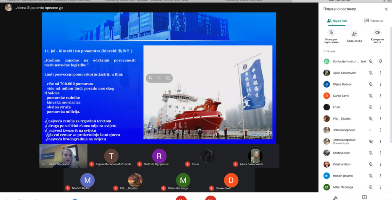Toggle the 'Контроле хоста' host controls switch
This screenshot has width=392, height=200.
coord(377,32)
